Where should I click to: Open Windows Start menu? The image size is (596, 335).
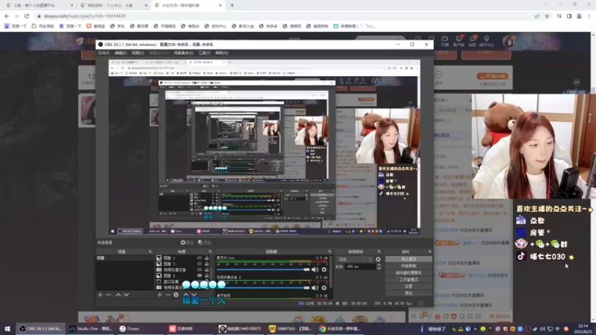click(x=7, y=328)
